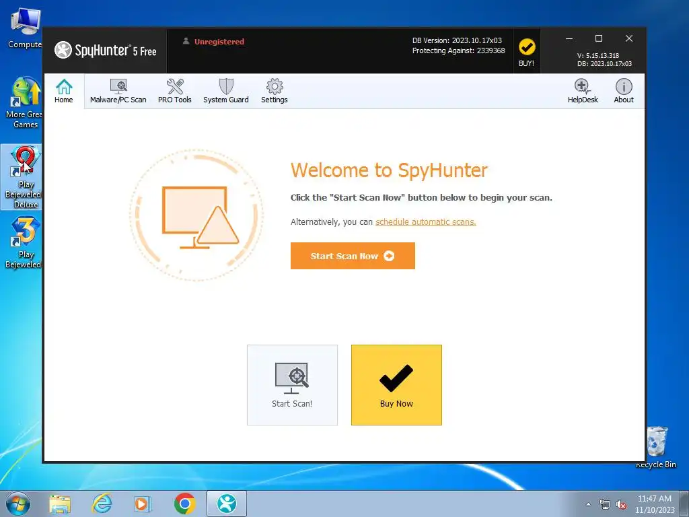689x517 pixels.
Task: Select Computer desktop icon
Action: [x=24, y=28]
